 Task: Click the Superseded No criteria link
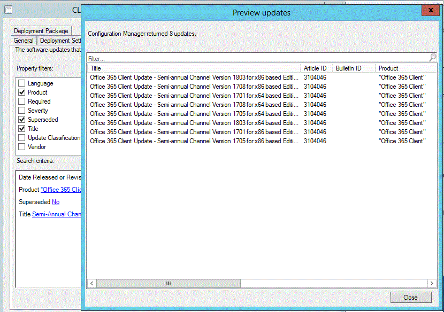(x=56, y=202)
